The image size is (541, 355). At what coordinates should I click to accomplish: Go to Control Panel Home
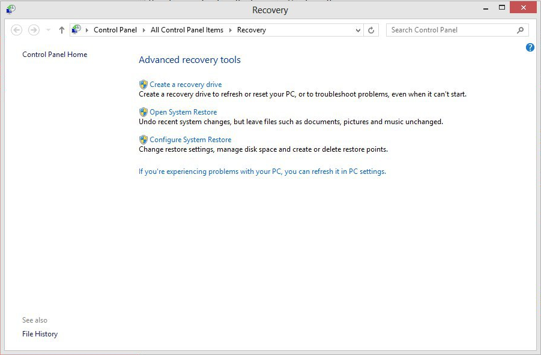coord(55,55)
